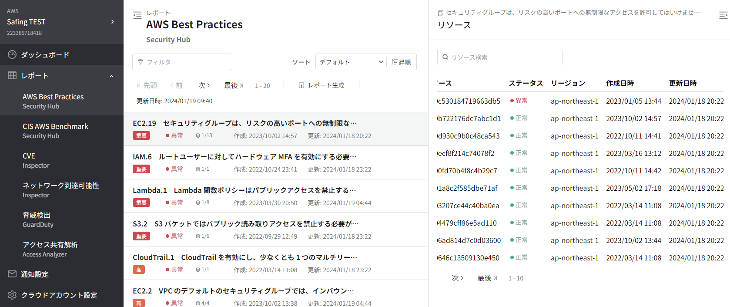Open the デフォルト sort dropdown
Screen dimensions: 730x307
(351, 62)
